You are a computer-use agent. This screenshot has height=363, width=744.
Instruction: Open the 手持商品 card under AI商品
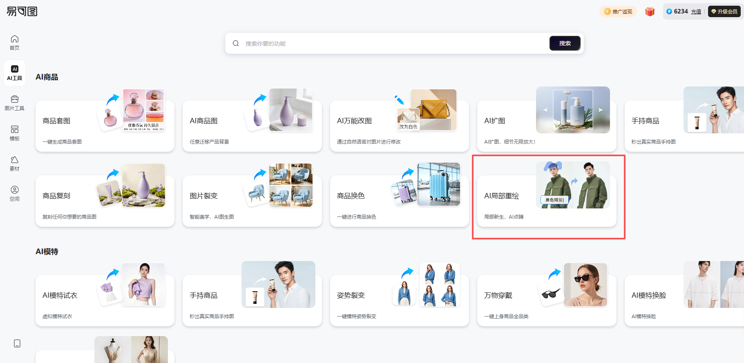684,126
